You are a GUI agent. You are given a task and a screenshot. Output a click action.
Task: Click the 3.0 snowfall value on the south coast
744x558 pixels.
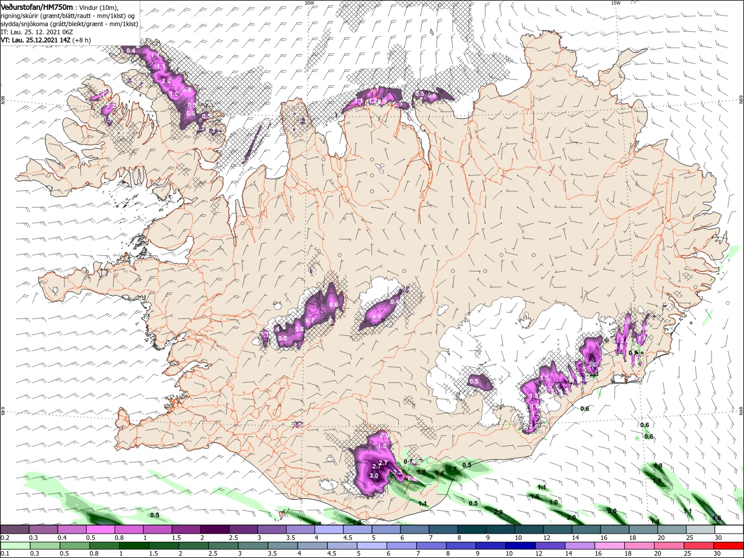(374, 475)
